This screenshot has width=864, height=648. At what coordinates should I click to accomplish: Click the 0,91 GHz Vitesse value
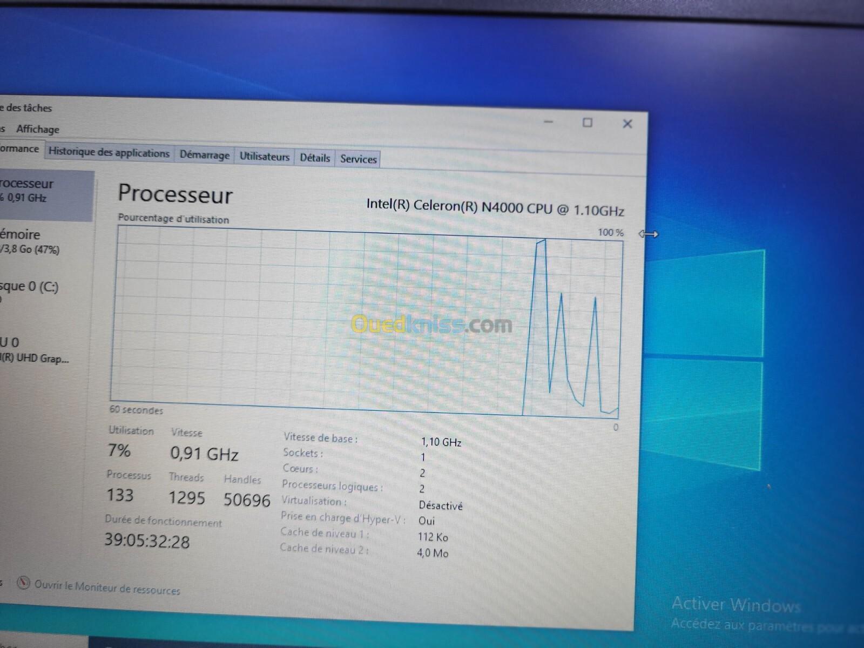(x=204, y=454)
